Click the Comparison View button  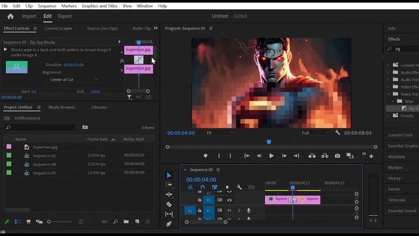pyautogui.click(x=350, y=156)
